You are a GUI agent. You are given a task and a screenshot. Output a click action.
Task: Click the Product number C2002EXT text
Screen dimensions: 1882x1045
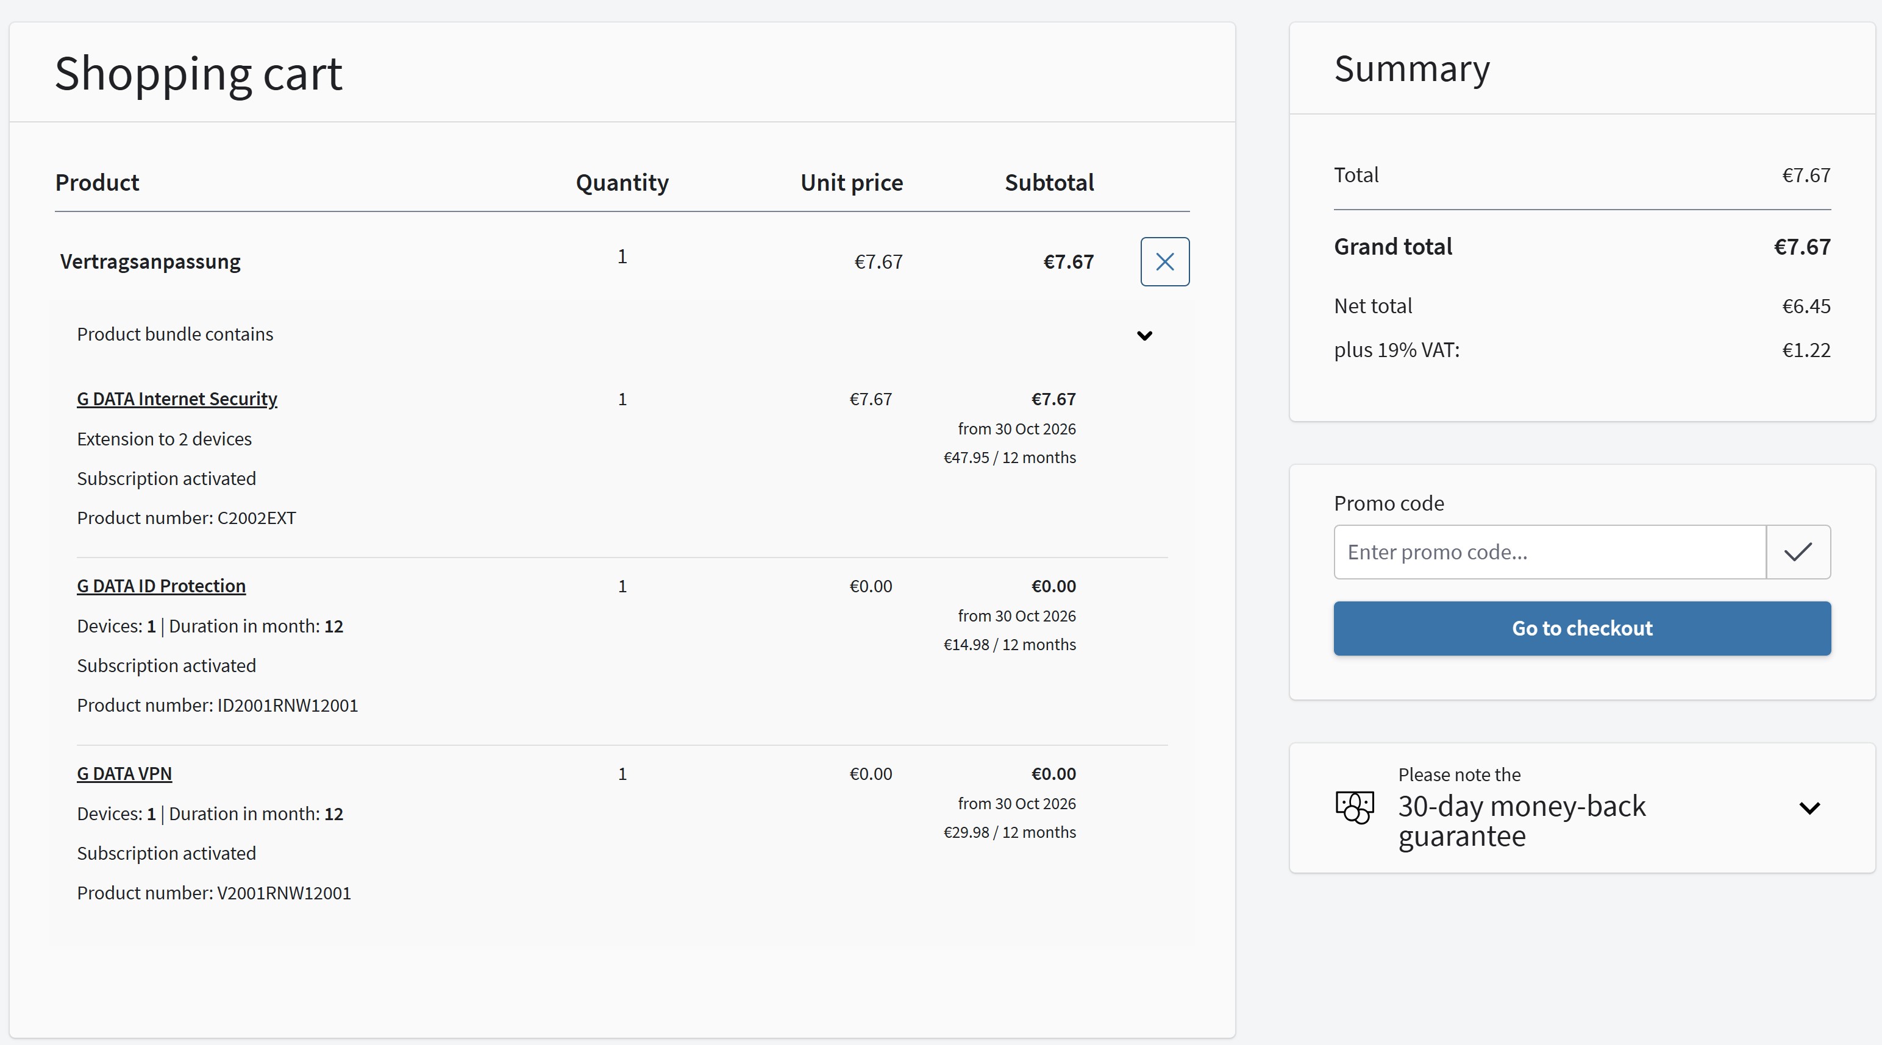pos(187,518)
